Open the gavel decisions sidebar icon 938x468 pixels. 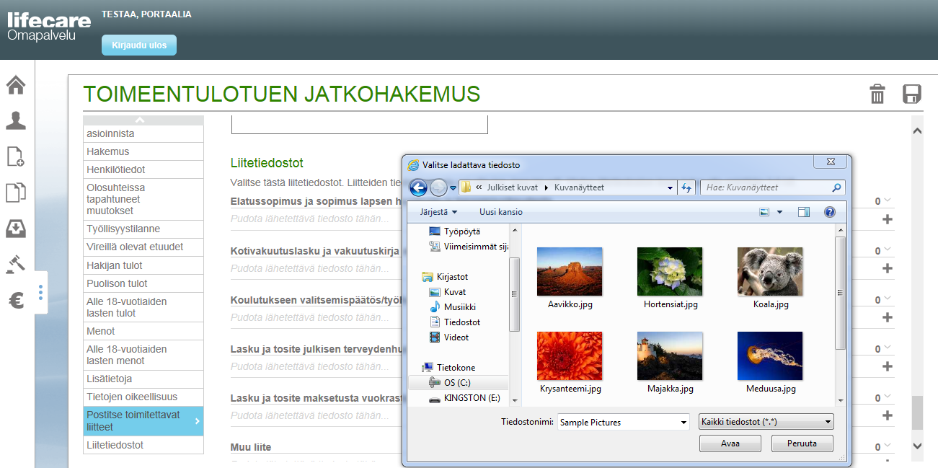(16, 264)
